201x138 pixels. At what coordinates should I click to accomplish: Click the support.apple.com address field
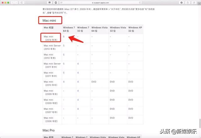(x=100, y=3)
